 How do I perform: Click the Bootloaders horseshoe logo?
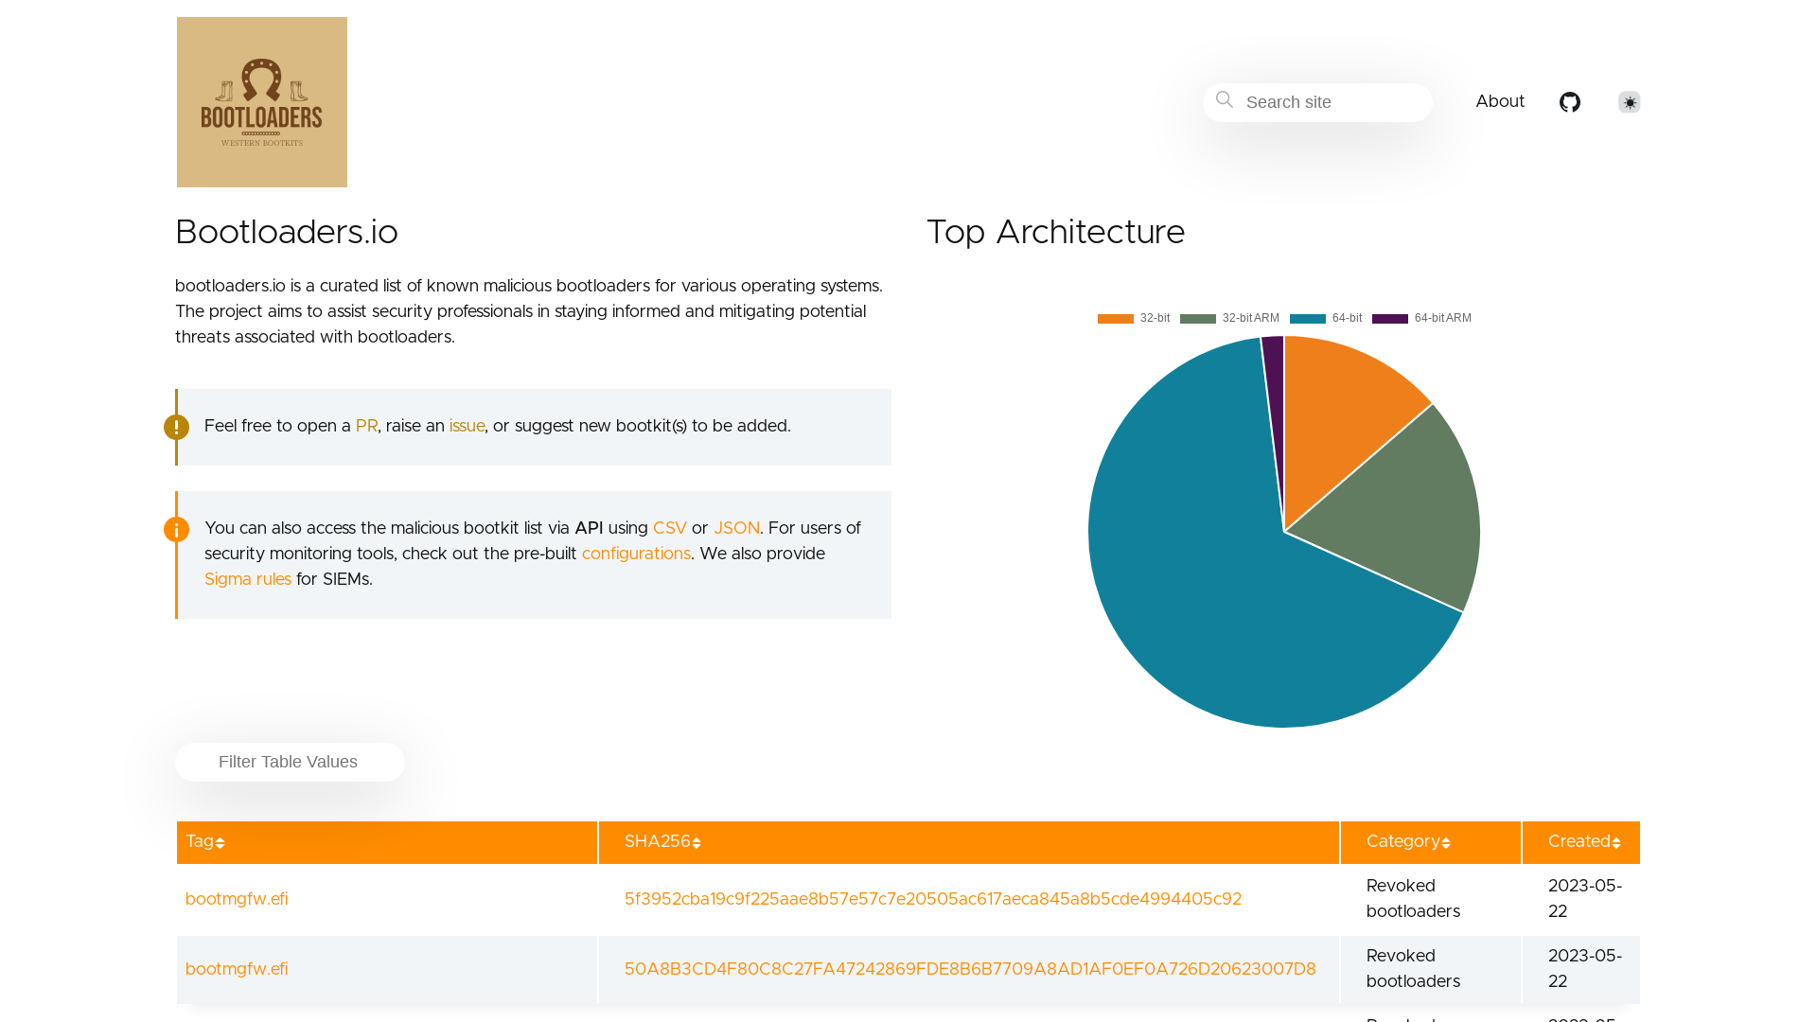[262, 102]
